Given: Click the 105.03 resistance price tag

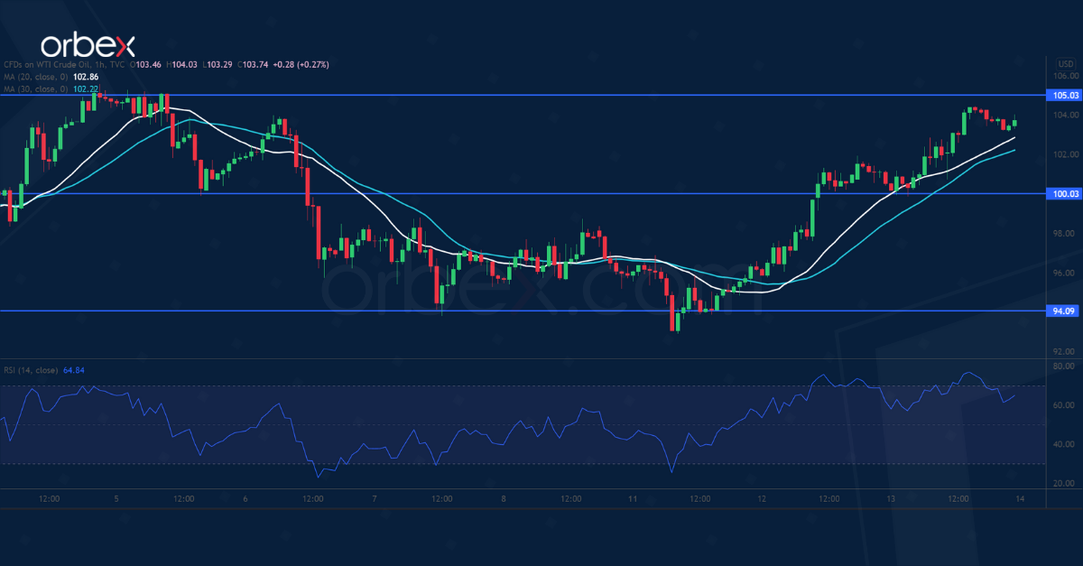Looking at the screenshot, I should 1065,95.
